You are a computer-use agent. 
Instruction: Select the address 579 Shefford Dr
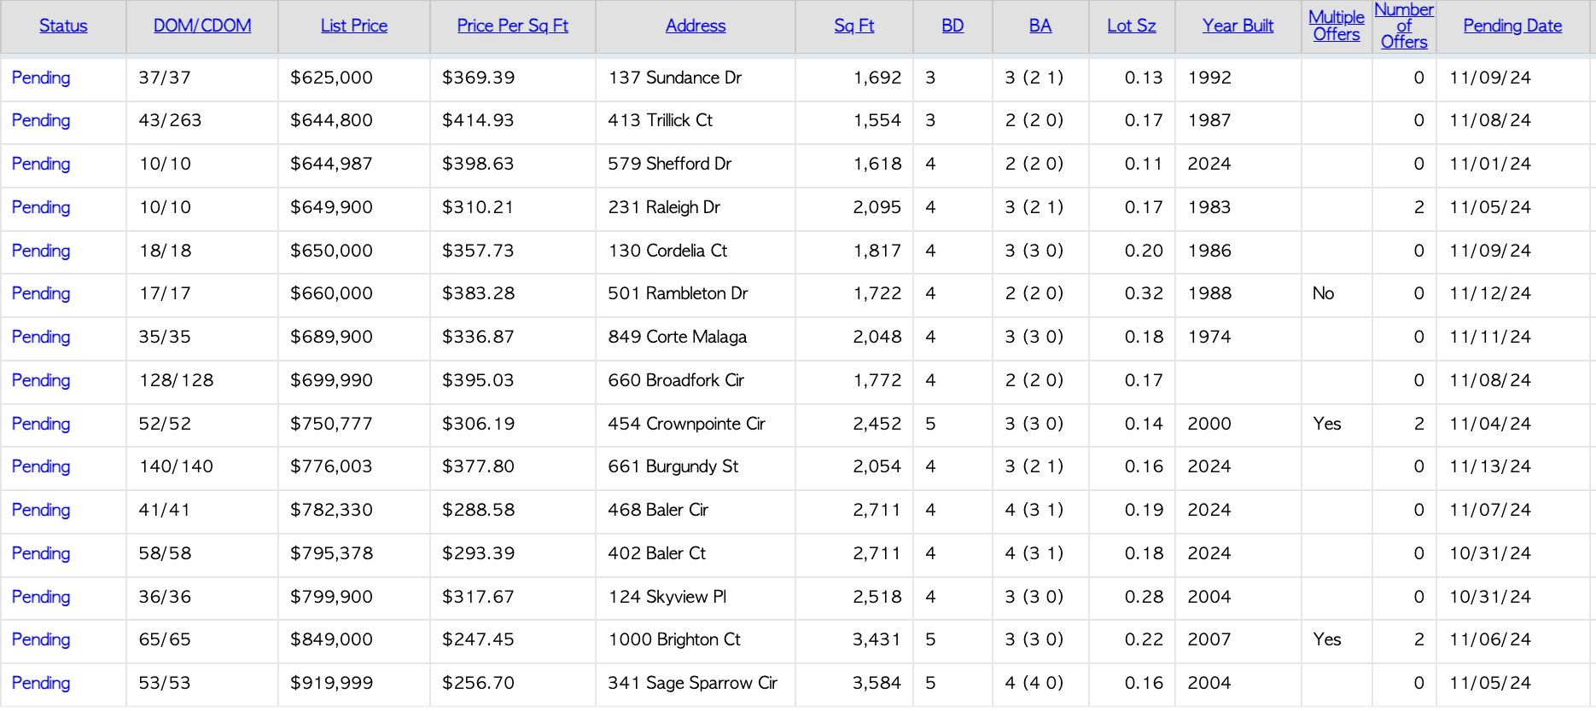pos(670,164)
